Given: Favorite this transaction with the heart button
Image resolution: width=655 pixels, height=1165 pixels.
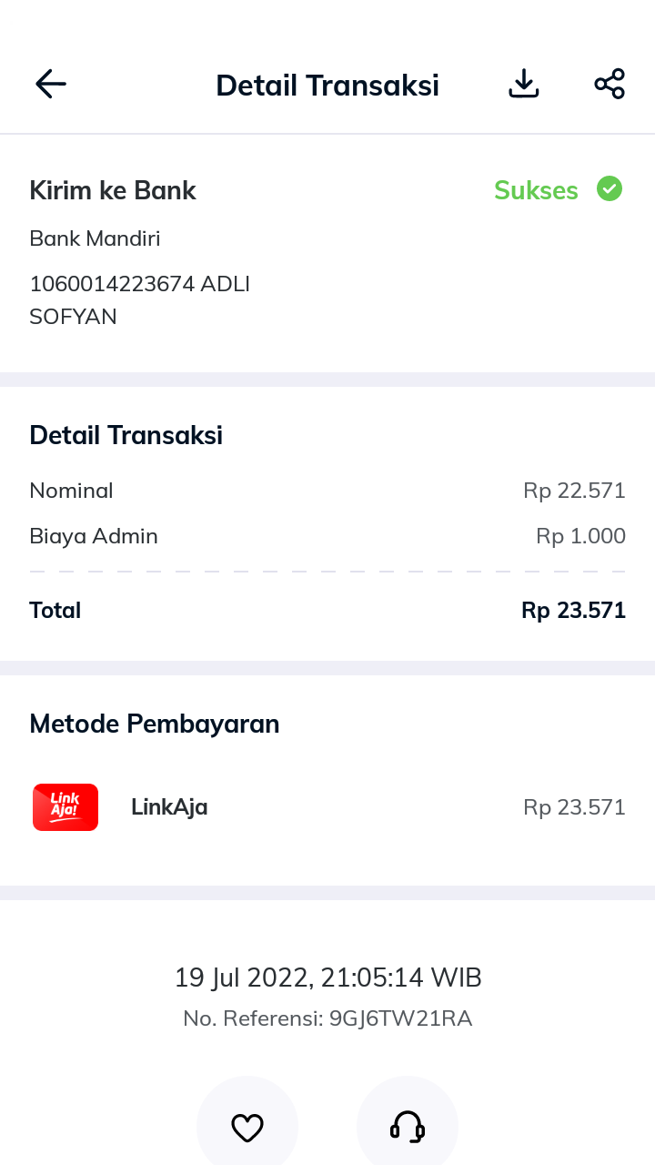Looking at the screenshot, I should pos(247,1128).
